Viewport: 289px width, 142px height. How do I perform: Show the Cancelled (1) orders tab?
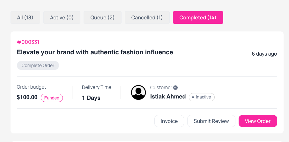tap(147, 17)
